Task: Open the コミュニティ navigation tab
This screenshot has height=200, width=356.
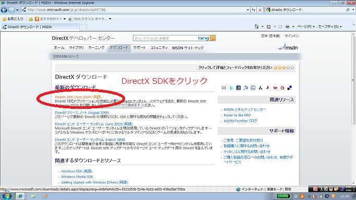Action: pos(159,48)
